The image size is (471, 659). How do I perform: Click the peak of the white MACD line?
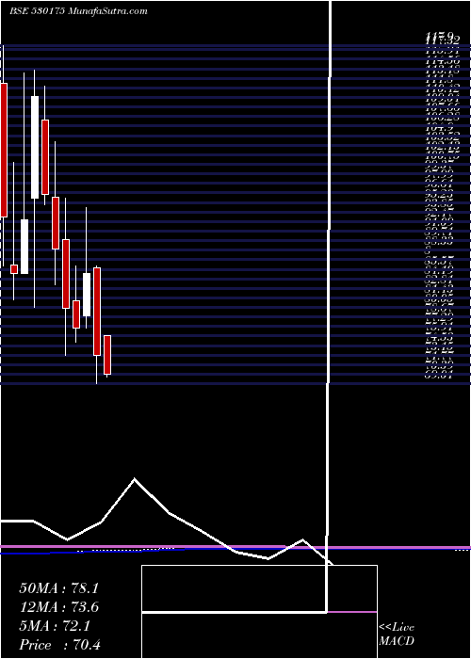point(134,478)
